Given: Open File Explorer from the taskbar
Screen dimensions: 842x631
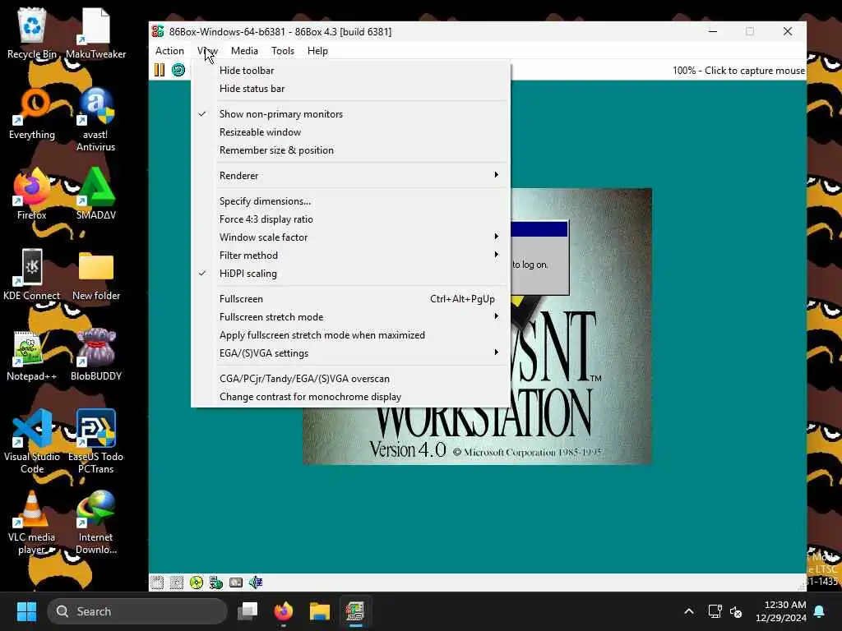Looking at the screenshot, I should coord(320,611).
